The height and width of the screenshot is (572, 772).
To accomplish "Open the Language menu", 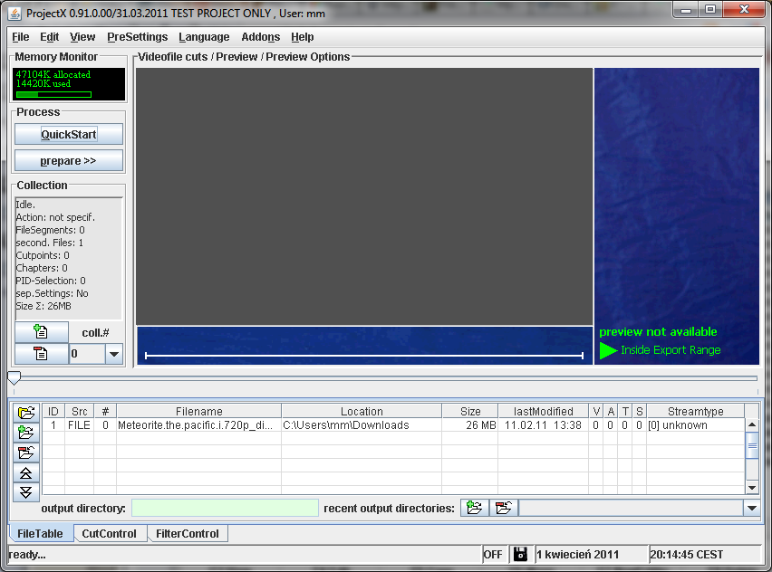I will tap(204, 37).
